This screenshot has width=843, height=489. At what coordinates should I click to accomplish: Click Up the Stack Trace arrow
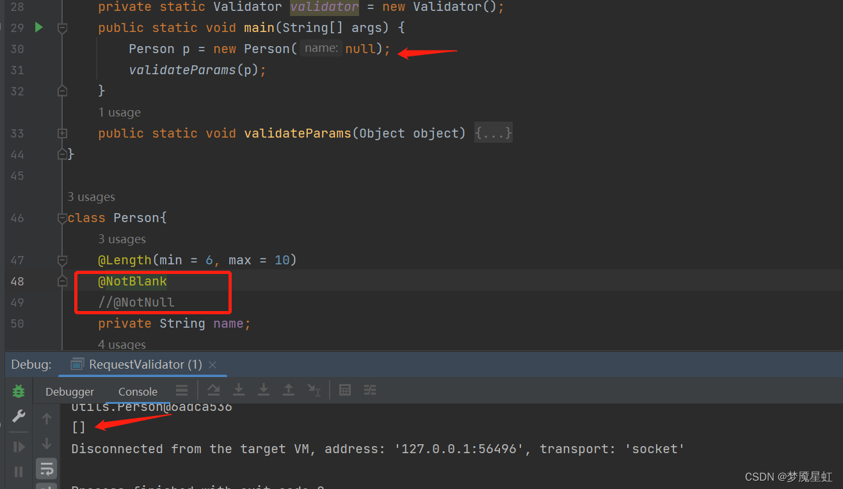47,419
